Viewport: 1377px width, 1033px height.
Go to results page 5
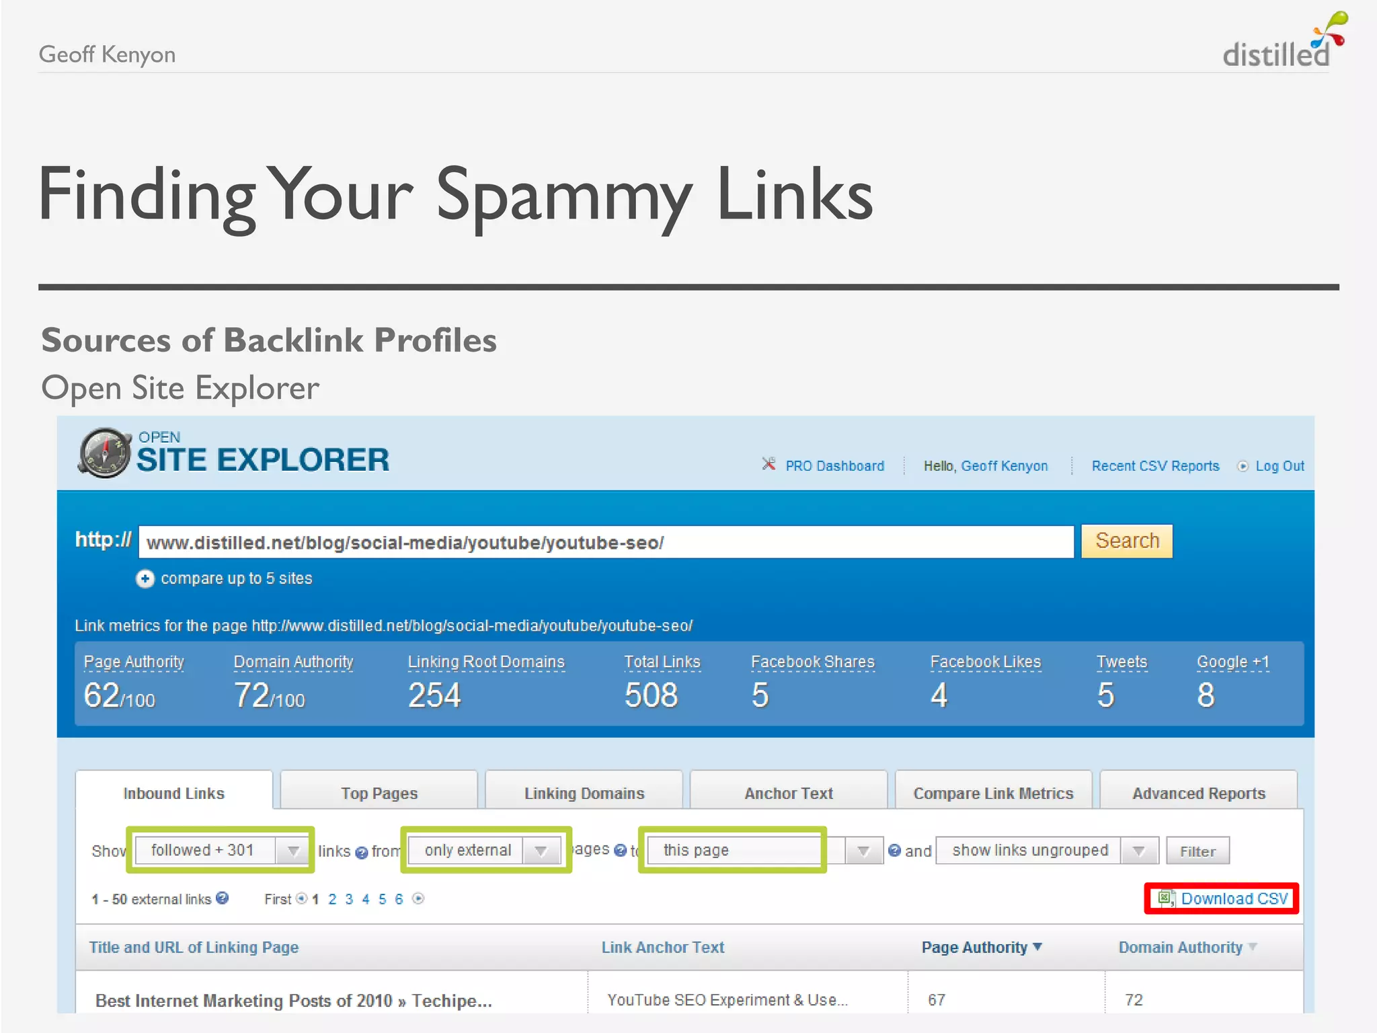(382, 899)
